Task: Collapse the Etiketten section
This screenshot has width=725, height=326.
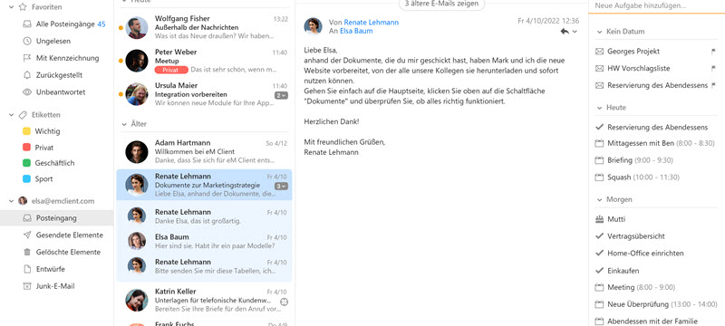Action: tap(11, 114)
